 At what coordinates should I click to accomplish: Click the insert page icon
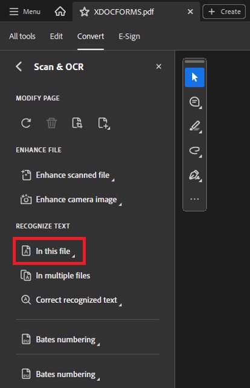[x=103, y=123]
